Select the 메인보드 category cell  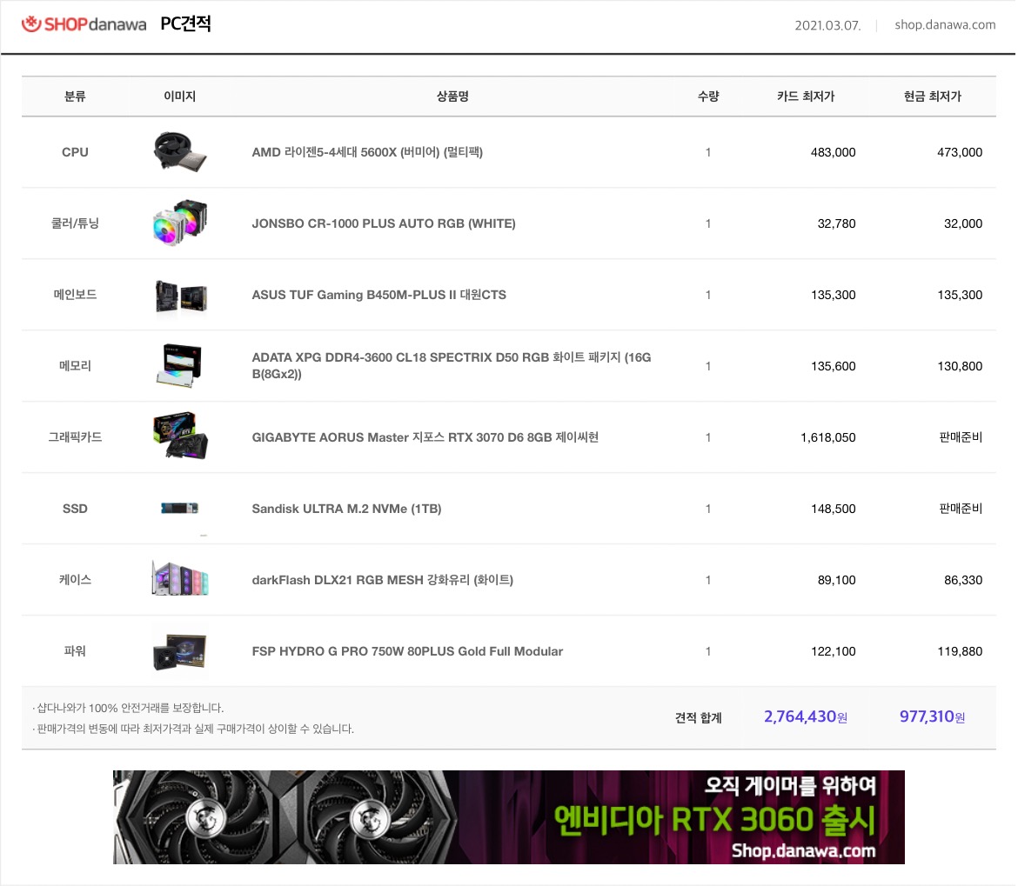click(x=75, y=295)
